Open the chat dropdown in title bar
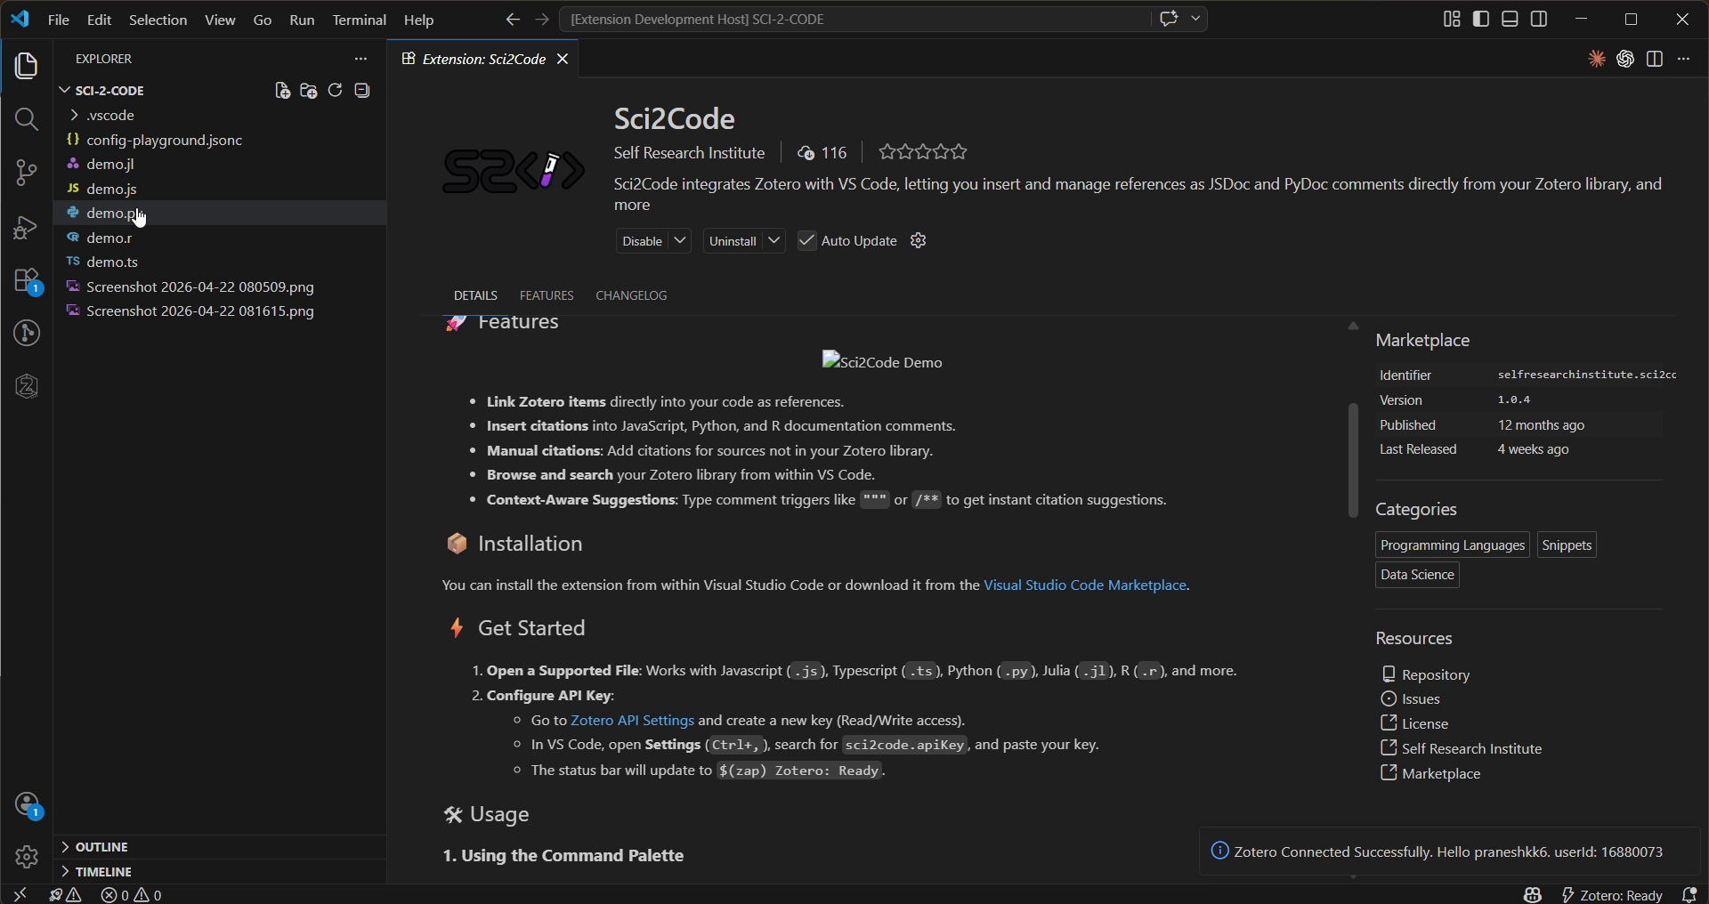This screenshot has width=1709, height=904. [1195, 19]
